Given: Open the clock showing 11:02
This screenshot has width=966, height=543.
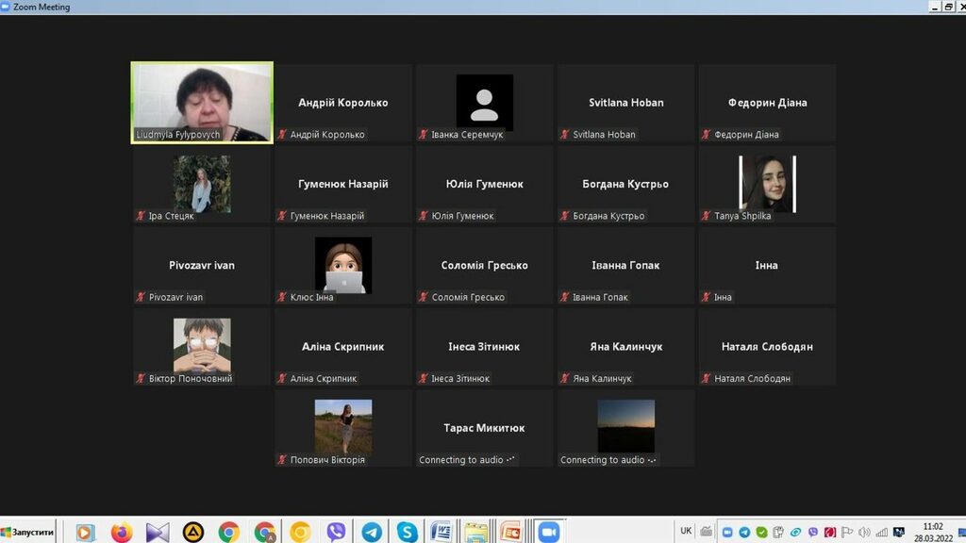Looking at the screenshot, I should tap(932, 532).
